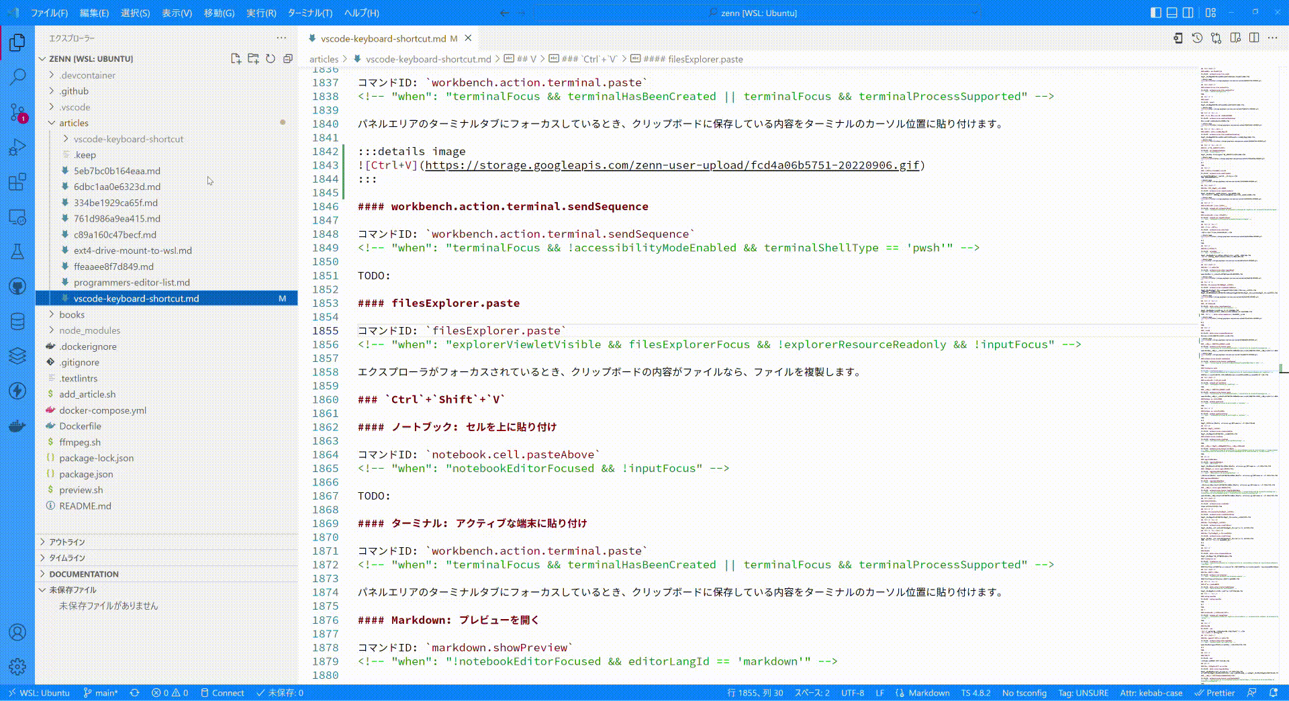Open notifications bell in status bar
The height and width of the screenshot is (701, 1289).
[1274, 693]
